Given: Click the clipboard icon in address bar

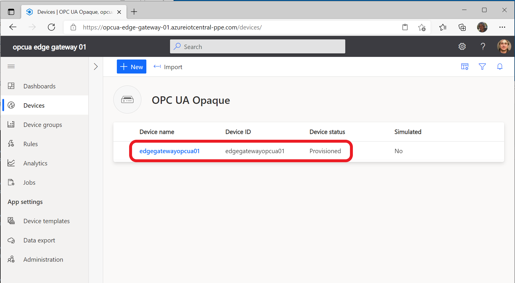Looking at the screenshot, I should click(x=405, y=27).
